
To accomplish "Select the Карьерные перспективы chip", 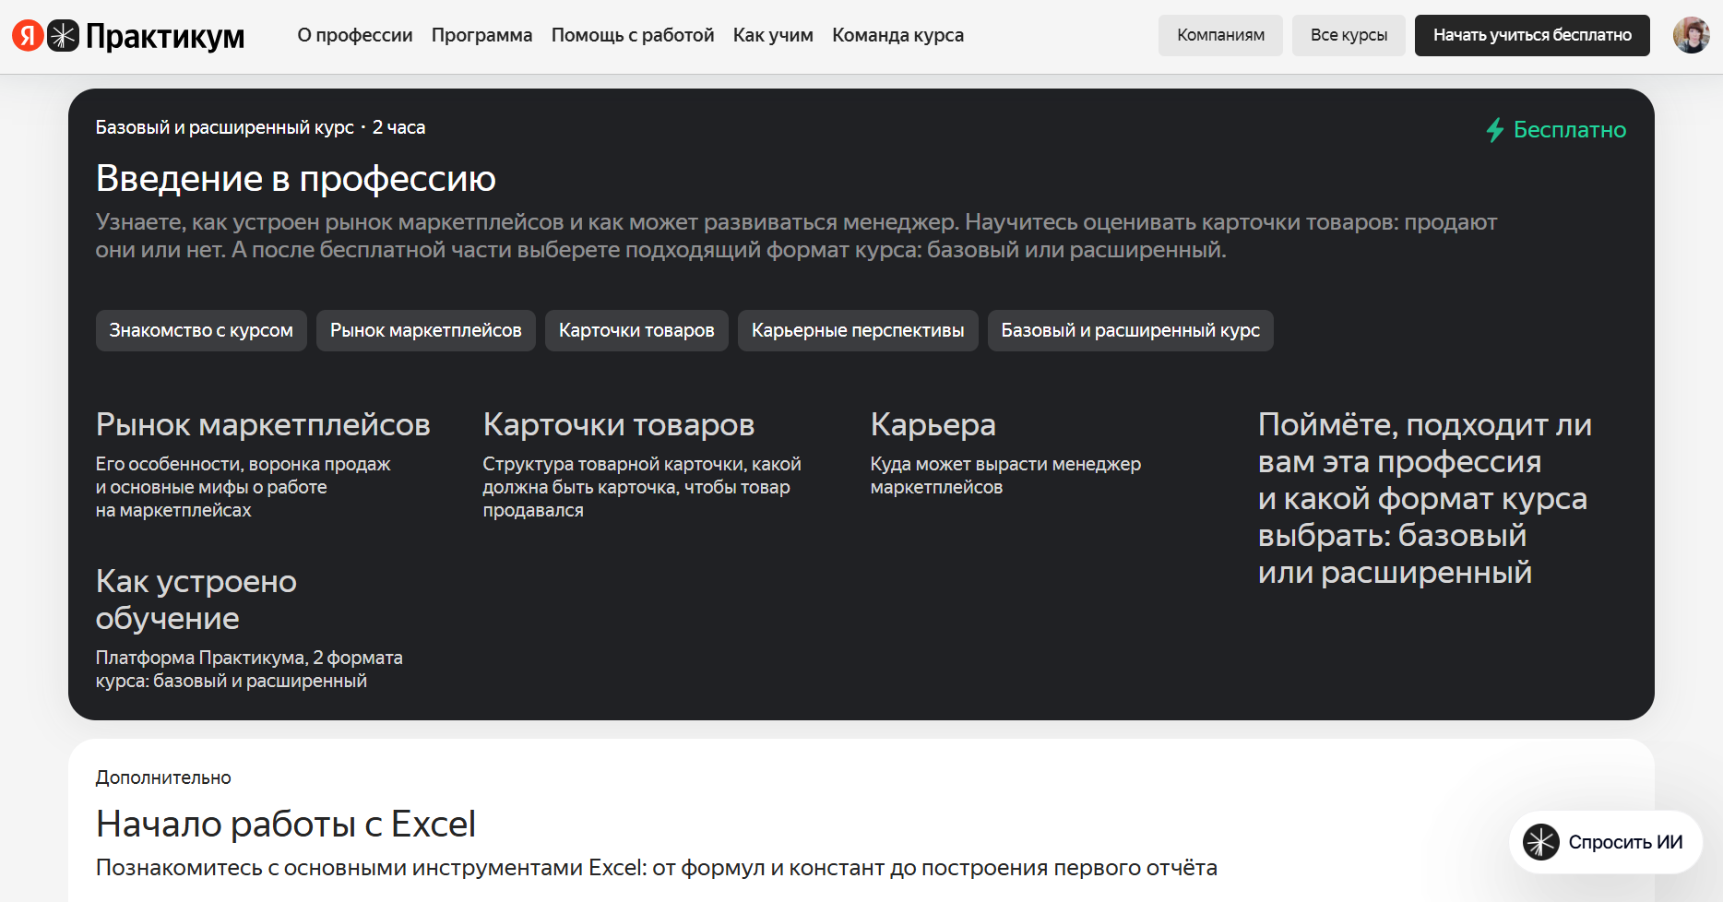I will point(858,330).
